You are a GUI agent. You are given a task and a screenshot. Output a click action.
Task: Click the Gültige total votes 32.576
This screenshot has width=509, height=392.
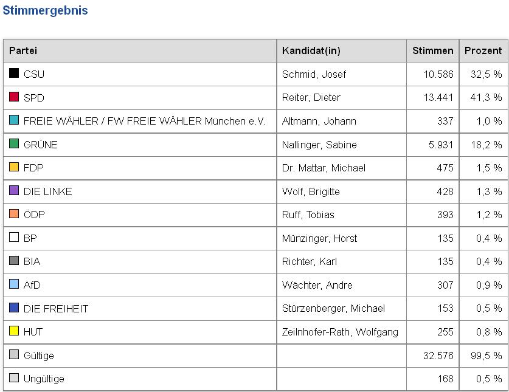(x=438, y=356)
